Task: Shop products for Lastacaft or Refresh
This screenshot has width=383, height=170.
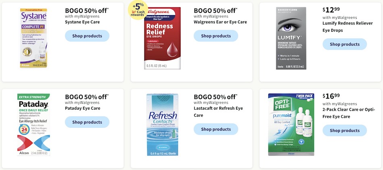Action: tap(216, 129)
